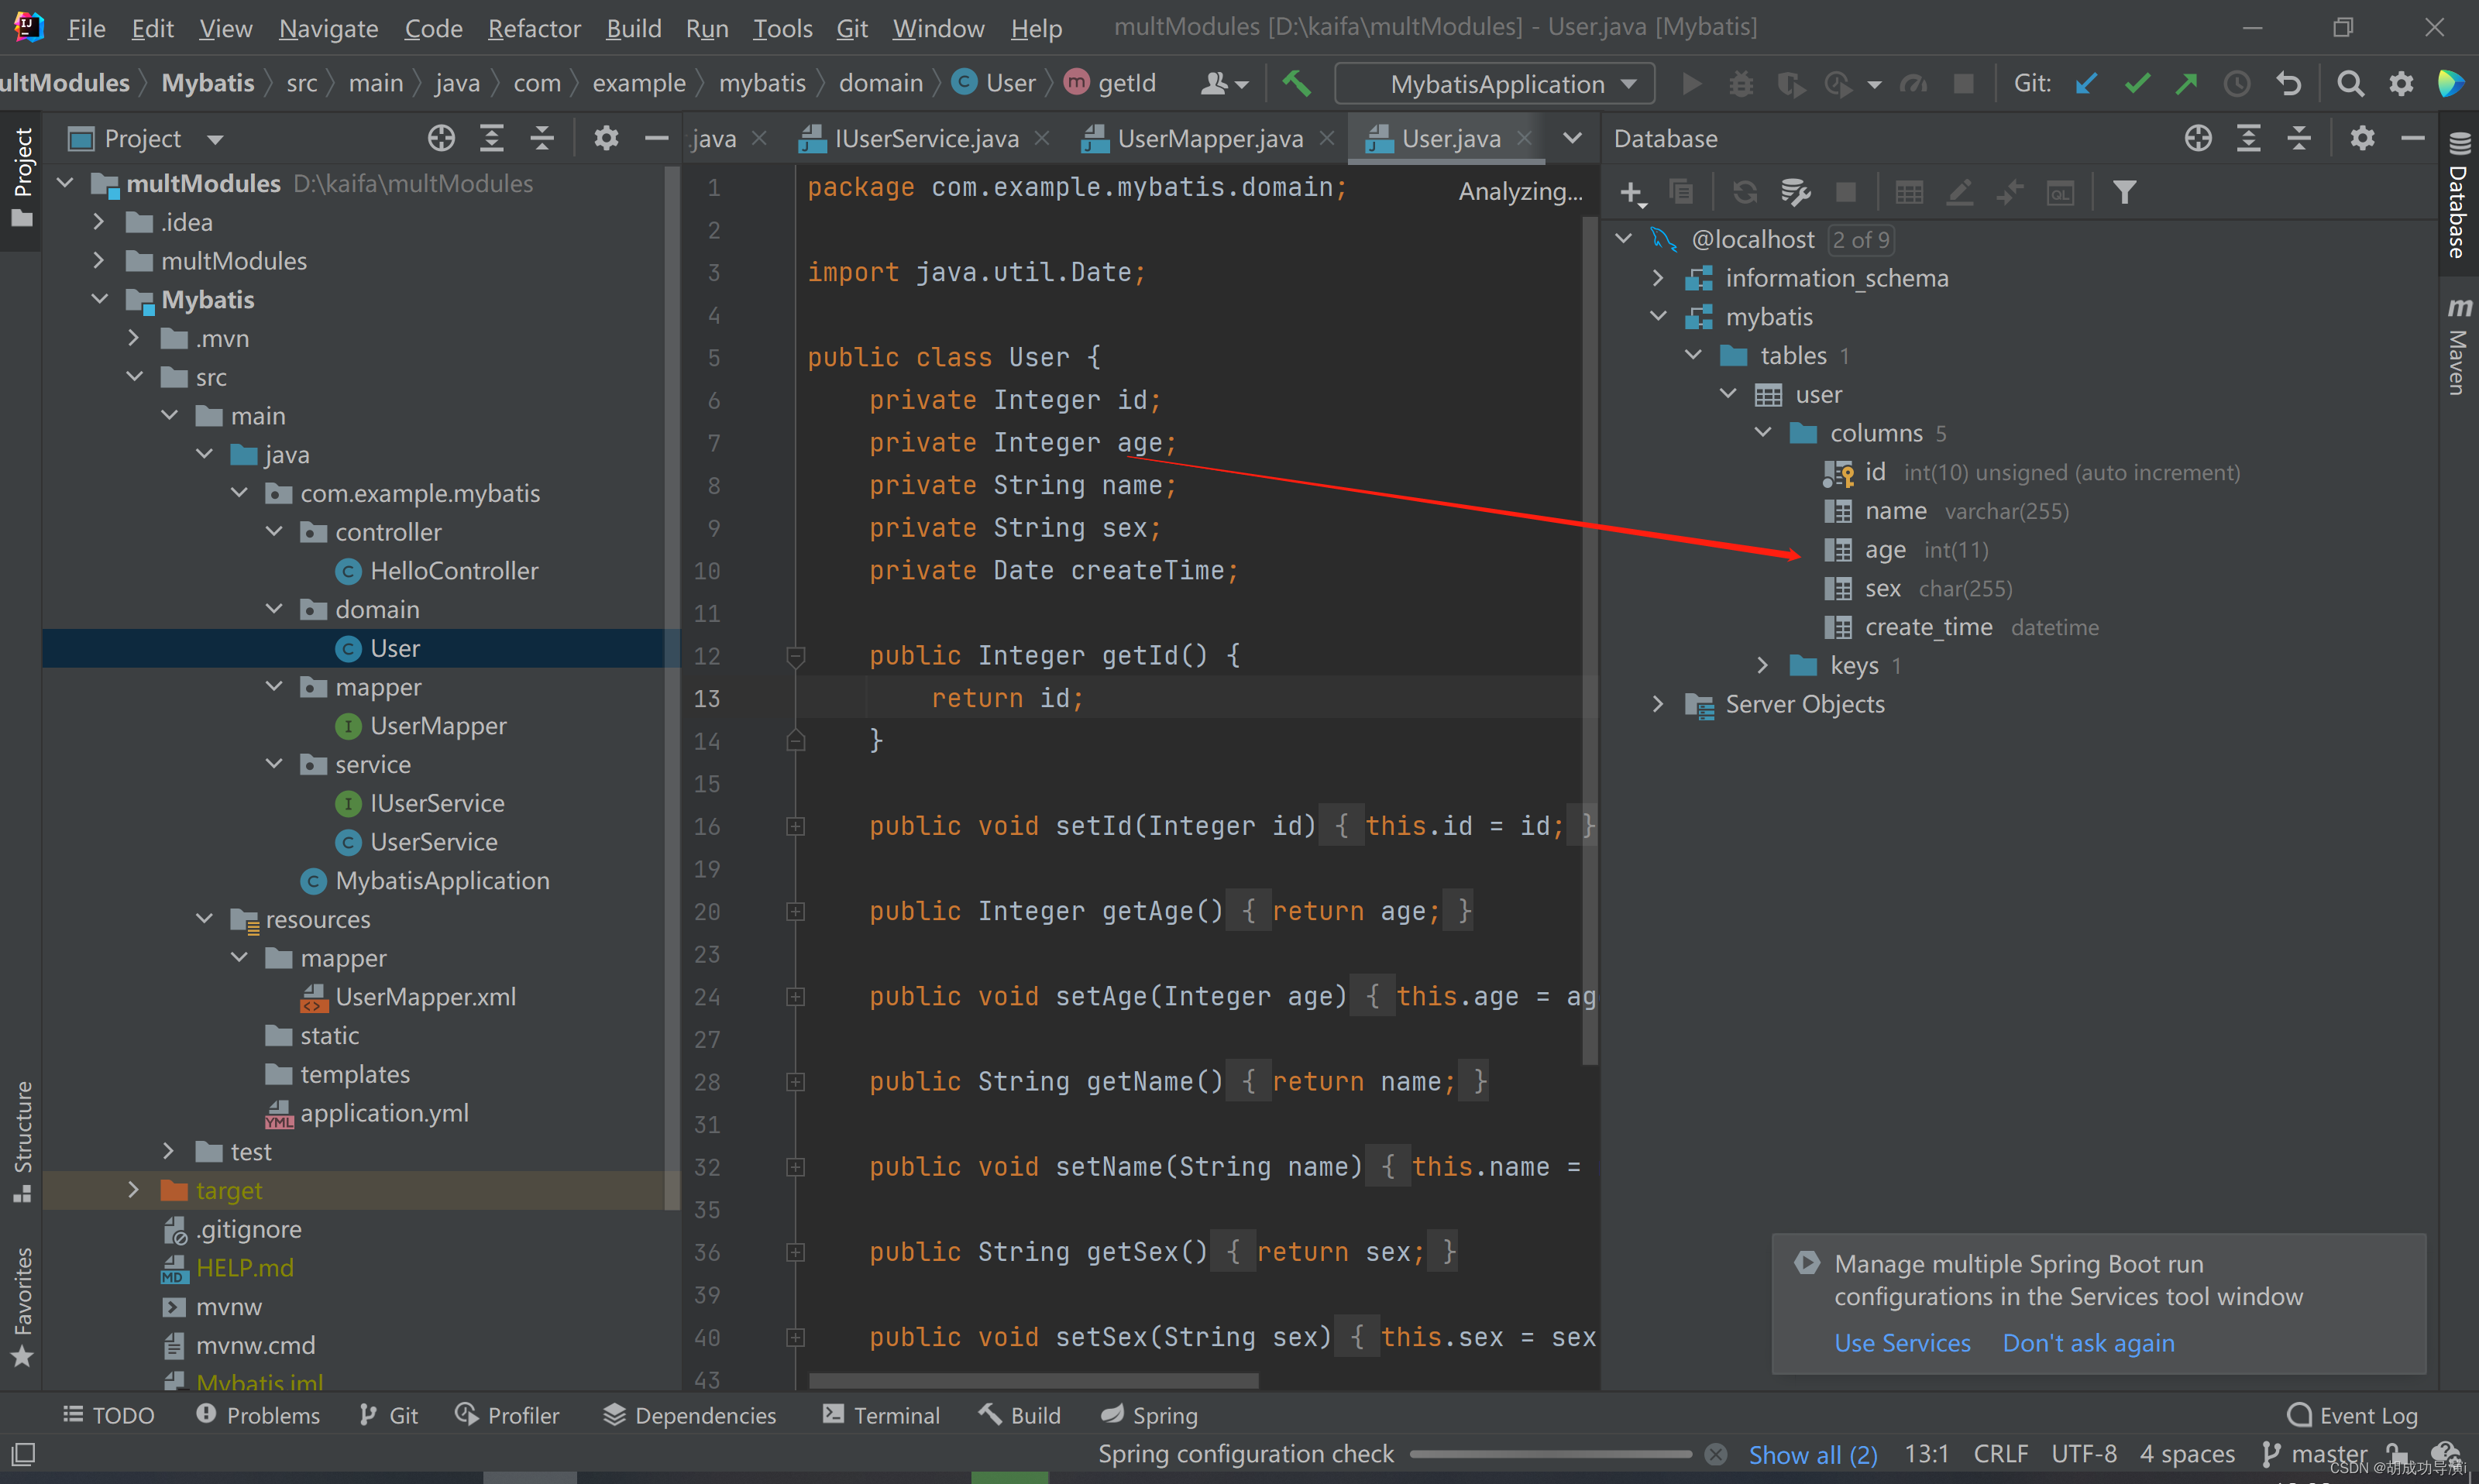Collapse the domain package node
Viewport: 2479px width, 1484px height.
tap(274, 609)
